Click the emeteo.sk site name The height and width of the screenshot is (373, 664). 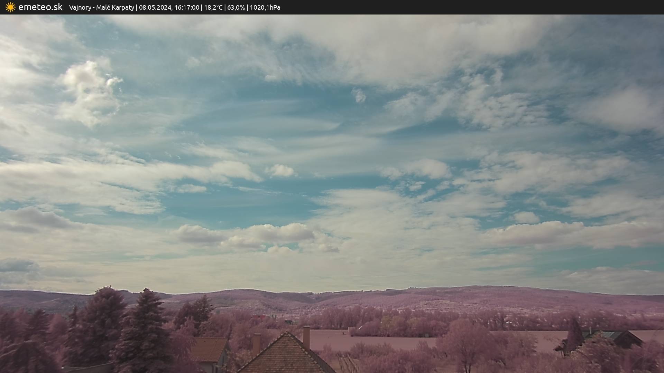click(x=40, y=7)
